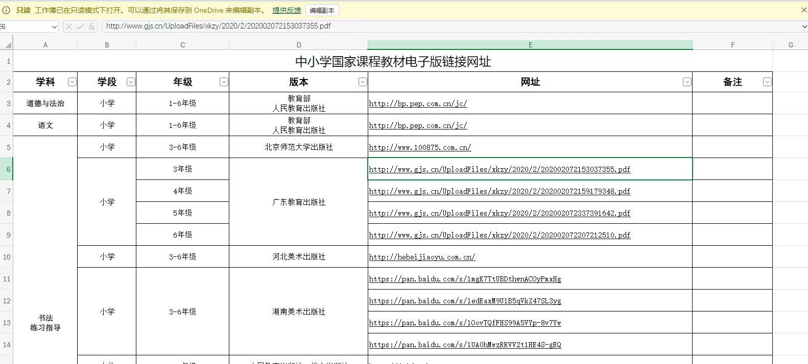Select the 语文 subject cell
The height and width of the screenshot is (364, 808).
tap(45, 125)
